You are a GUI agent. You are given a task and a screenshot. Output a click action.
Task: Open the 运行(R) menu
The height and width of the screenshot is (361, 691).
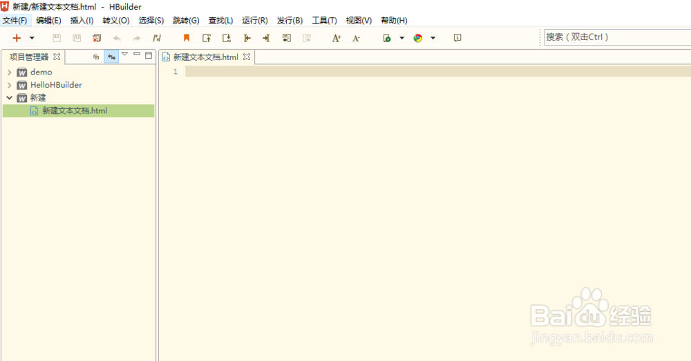[255, 20]
